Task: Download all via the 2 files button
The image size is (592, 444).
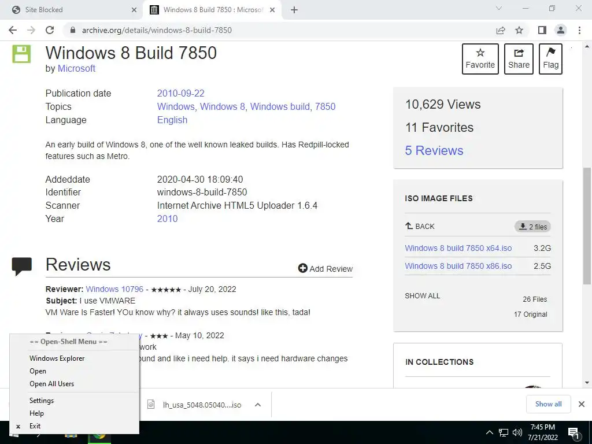Action: click(x=532, y=227)
